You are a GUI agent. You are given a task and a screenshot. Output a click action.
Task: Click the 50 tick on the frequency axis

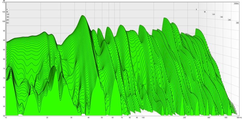tap(102, 117)
